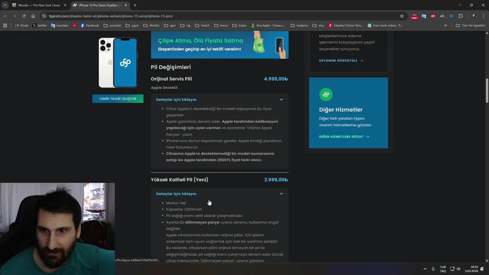Show more bookmarks with the chevron
The width and height of the screenshot is (489, 275).
(445, 26)
